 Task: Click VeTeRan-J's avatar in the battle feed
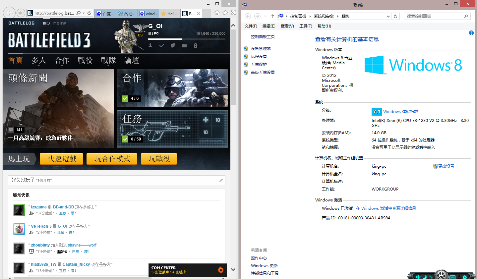click(x=19, y=229)
